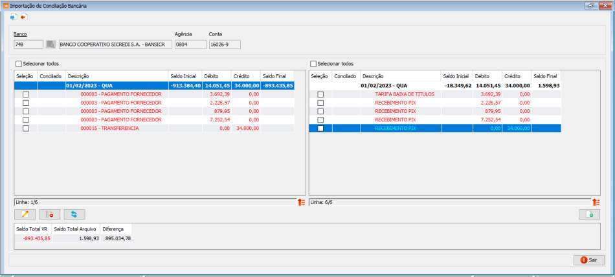The height and width of the screenshot is (277, 615).
Task: Check the RECEBIMENTO PIX 7.252,54 row box
Action: pyautogui.click(x=320, y=119)
